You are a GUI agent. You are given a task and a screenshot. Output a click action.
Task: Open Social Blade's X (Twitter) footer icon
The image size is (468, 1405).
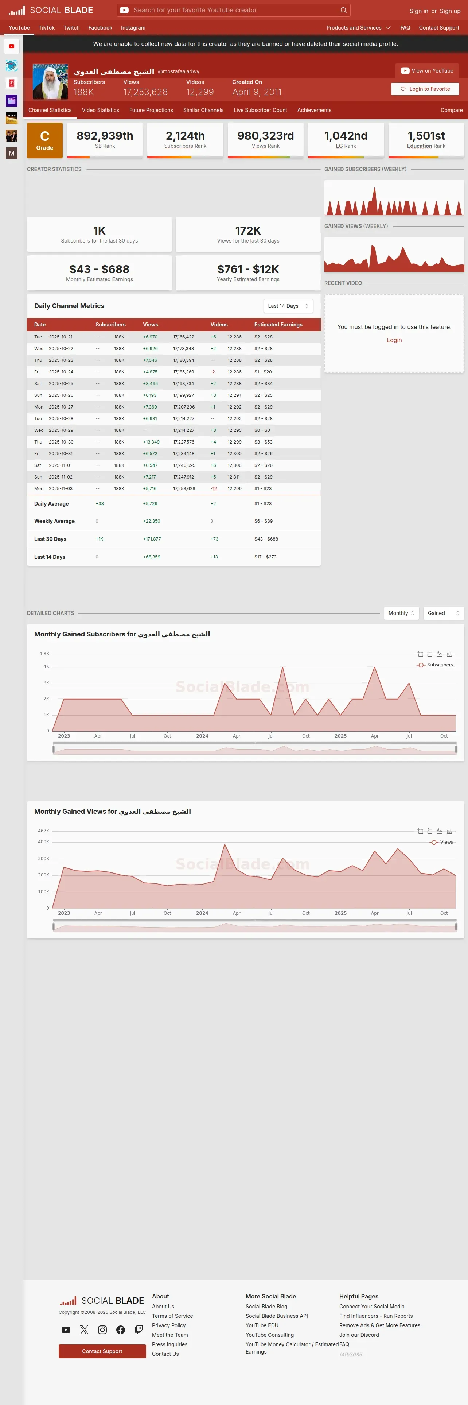pos(84,1330)
